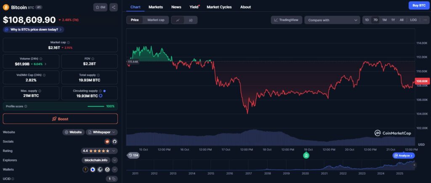Open the share button next to 6M
The width and height of the screenshot is (431, 183).
tap(114, 8)
